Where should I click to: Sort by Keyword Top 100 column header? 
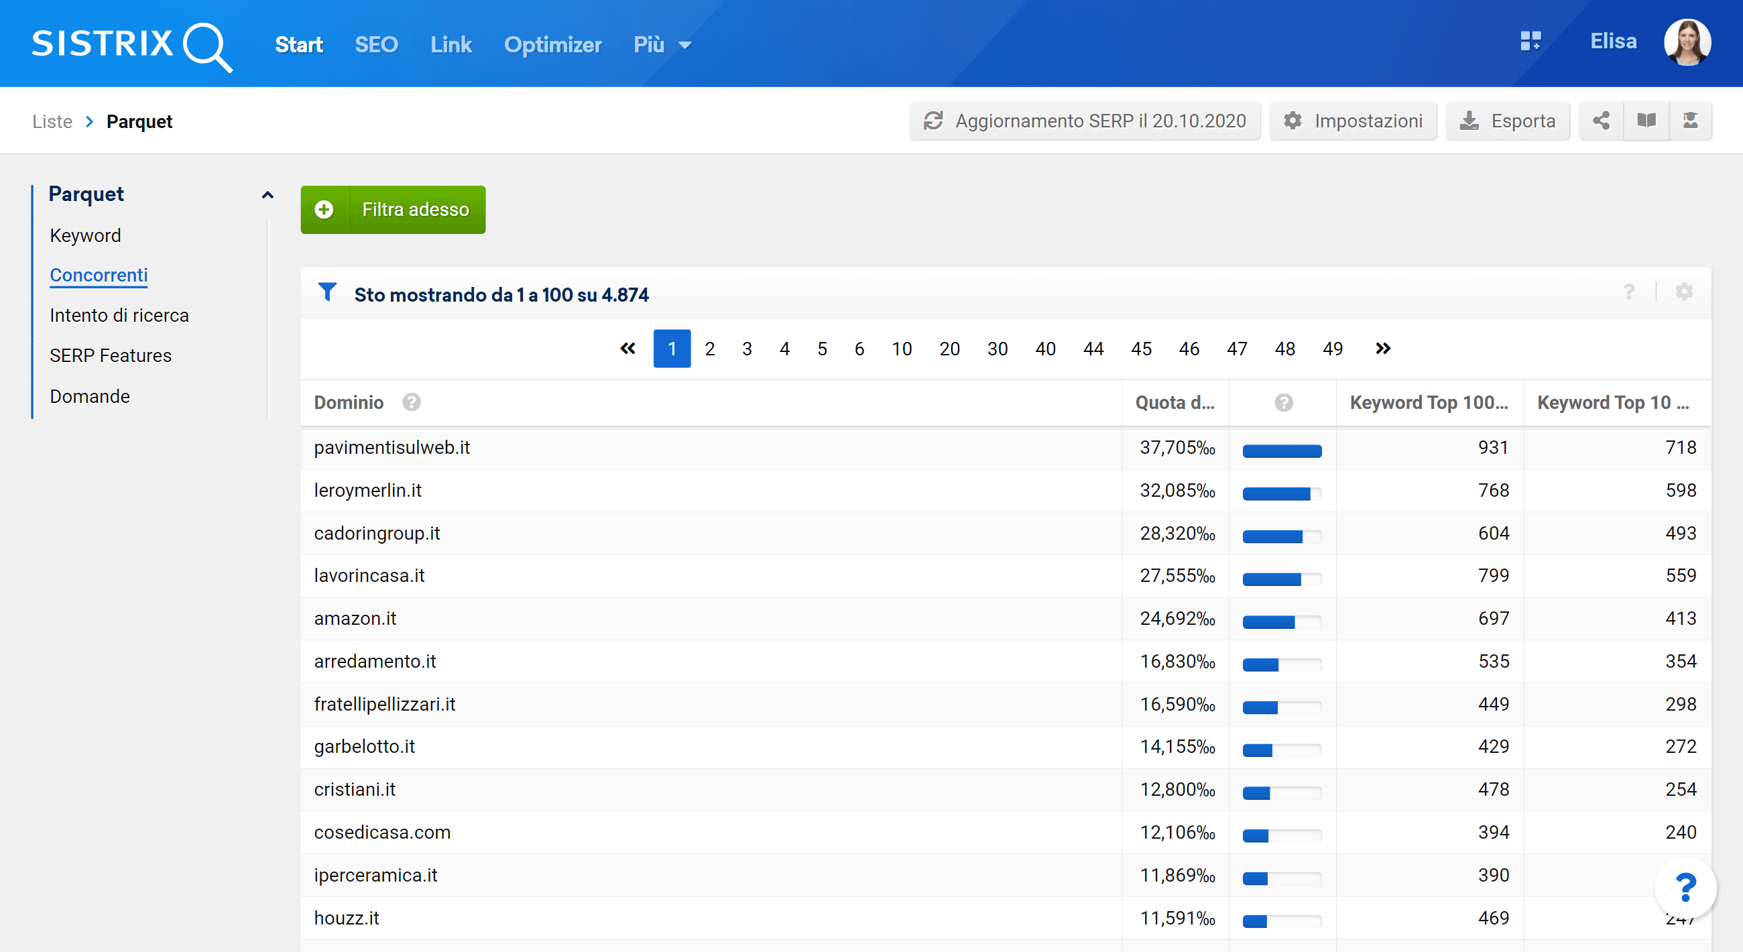[x=1429, y=402]
